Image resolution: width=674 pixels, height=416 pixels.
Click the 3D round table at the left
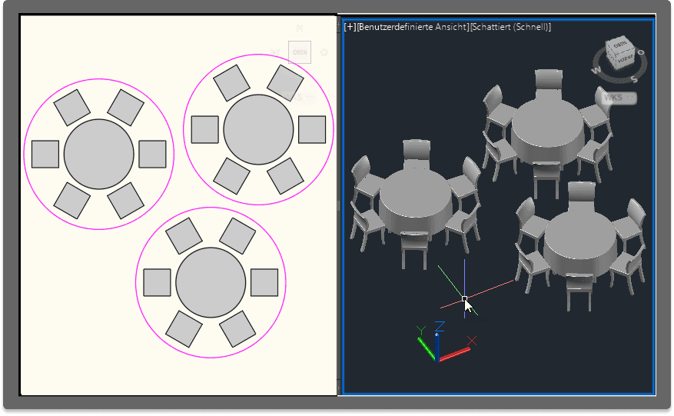414,201
